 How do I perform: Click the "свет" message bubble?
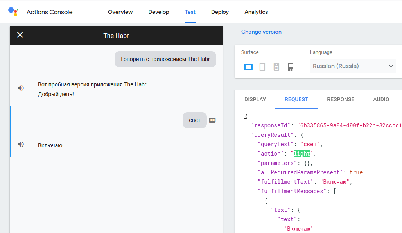(195, 120)
